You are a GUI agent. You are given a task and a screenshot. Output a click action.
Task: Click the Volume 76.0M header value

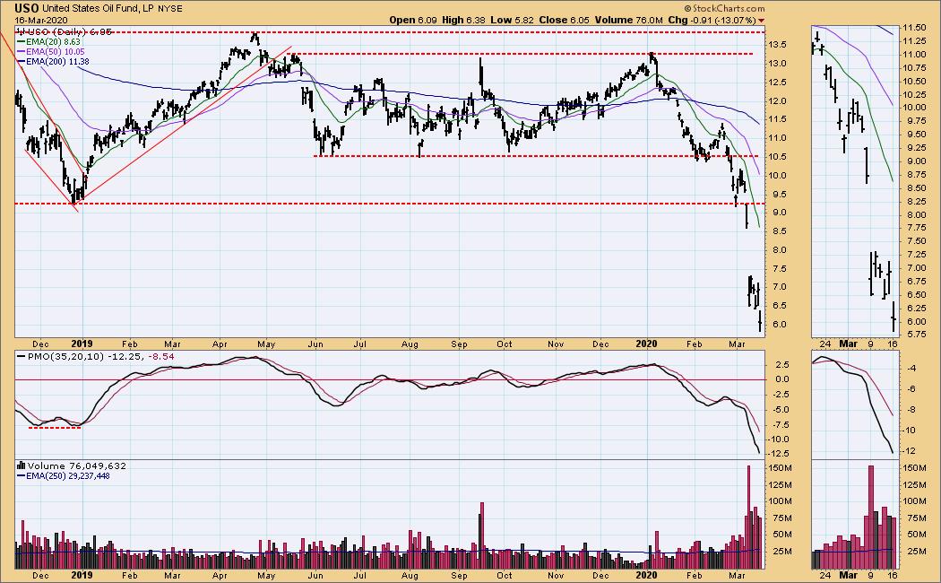point(628,20)
